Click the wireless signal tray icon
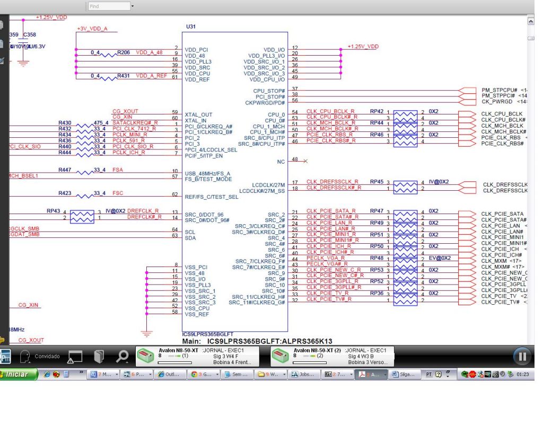The image size is (543, 434). [x=495, y=375]
